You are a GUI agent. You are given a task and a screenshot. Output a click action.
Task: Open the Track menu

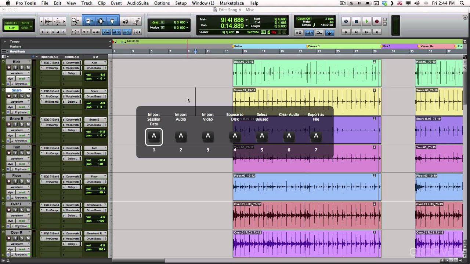pos(87,3)
